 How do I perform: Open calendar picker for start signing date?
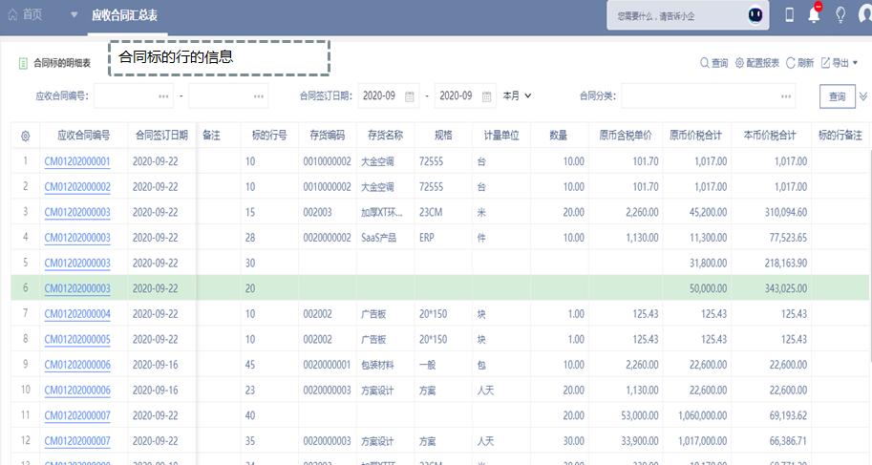tap(411, 96)
